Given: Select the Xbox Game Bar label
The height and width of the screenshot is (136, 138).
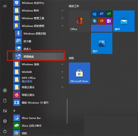Looking at the screenshot, I should pos(31,118).
